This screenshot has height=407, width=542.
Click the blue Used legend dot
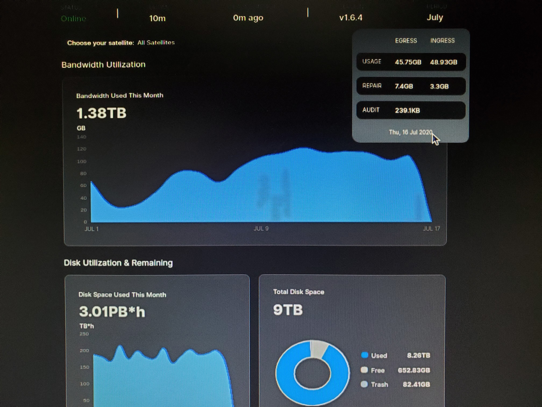click(365, 355)
